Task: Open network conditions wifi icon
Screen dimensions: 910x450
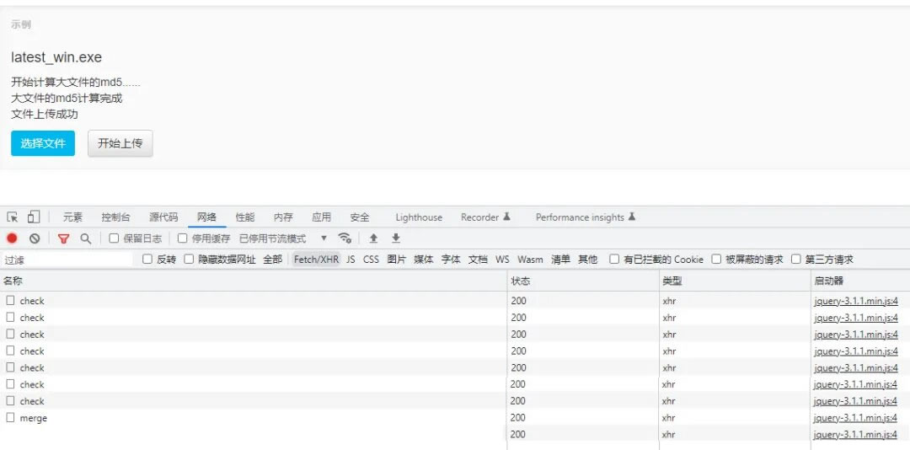Action: [345, 238]
